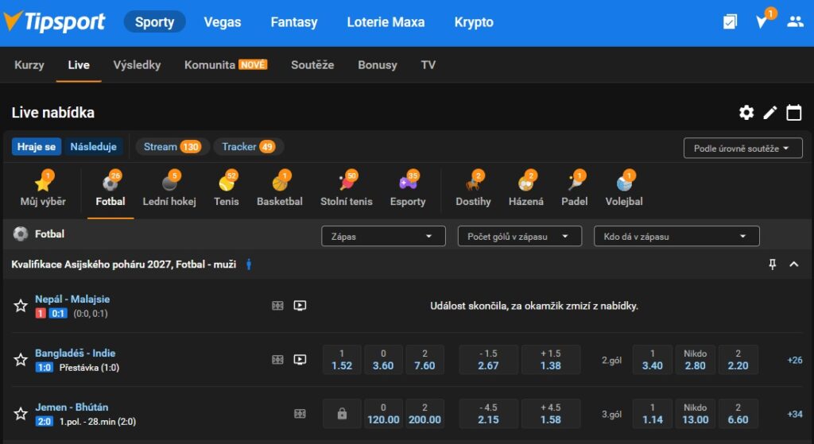Select the Lední hokej sport tab
Screen dimensions: 814x444
pos(169,191)
